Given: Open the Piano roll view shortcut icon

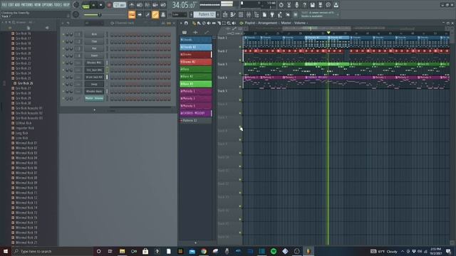Looking at the screenshot, I should pyautogui.click(x=233, y=14).
